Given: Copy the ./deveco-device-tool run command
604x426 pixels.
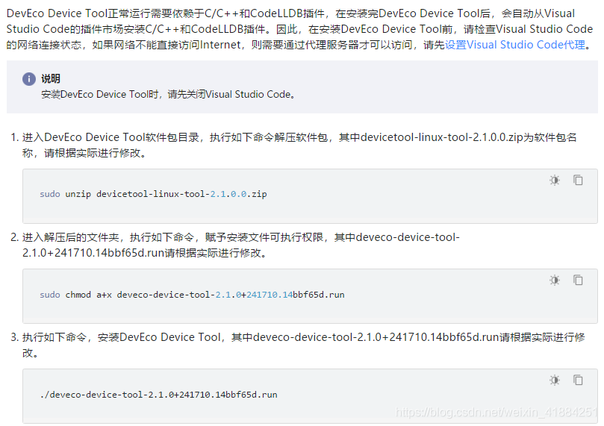Looking at the screenshot, I should click(578, 380).
